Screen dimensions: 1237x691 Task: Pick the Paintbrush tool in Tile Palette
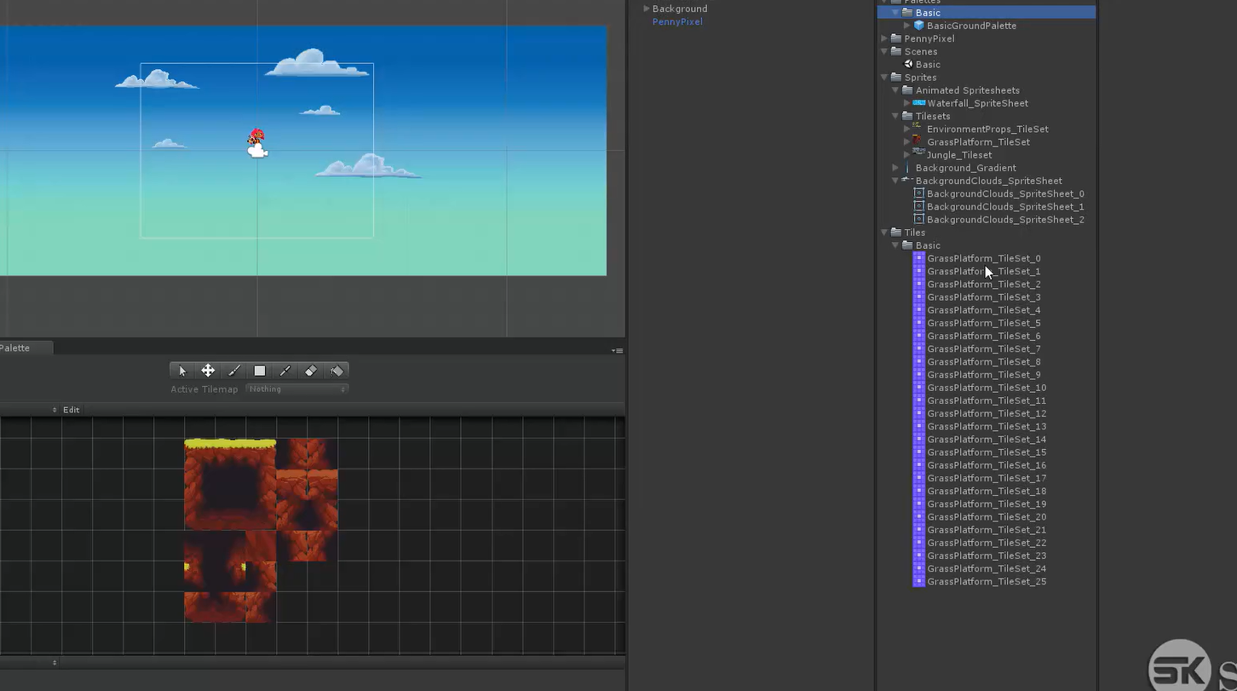tap(233, 371)
